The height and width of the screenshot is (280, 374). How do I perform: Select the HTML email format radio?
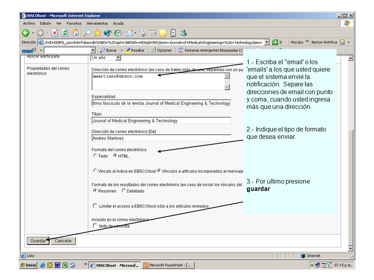115,156
